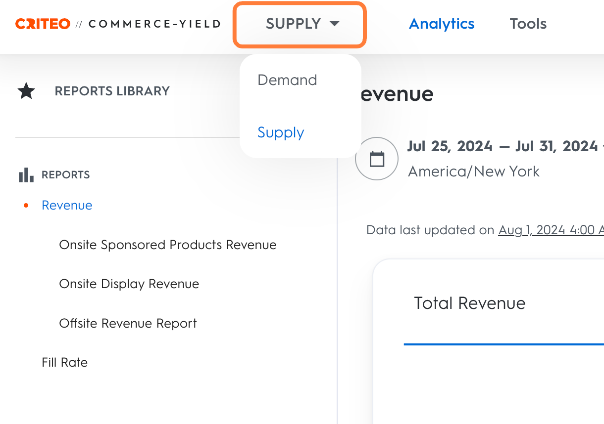Select Demand from the dropdown menu

[287, 80]
